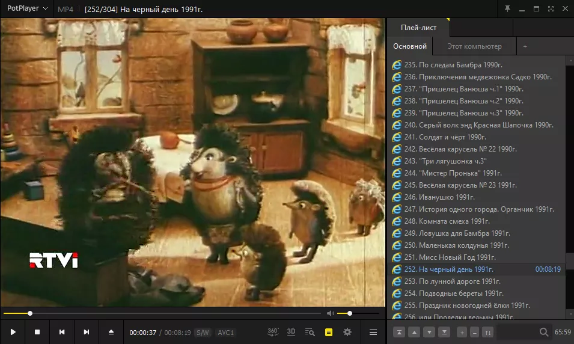Viewport: 574px width, 344px height.
Task: Skip to the next track
Action: pyautogui.click(x=87, y=332)
